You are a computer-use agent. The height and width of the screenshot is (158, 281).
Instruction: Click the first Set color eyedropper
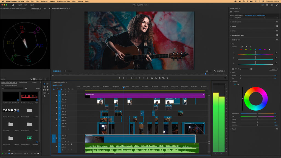pyautogui.click(x=242, y=47)
